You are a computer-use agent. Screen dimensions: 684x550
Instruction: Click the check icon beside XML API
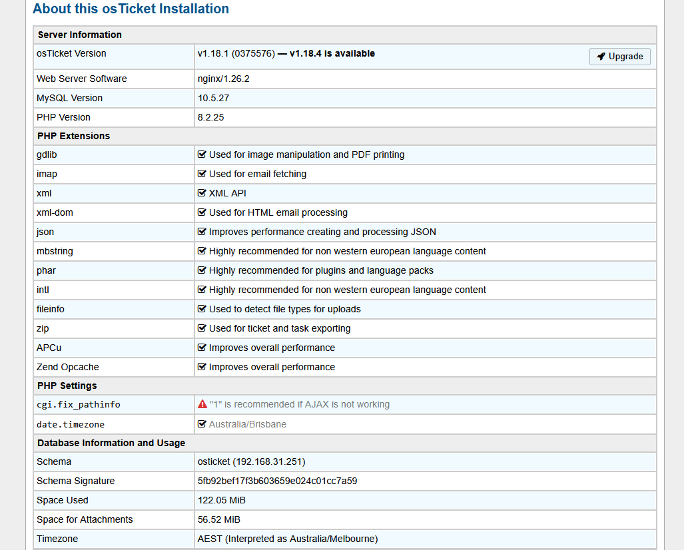click(202, 193)
